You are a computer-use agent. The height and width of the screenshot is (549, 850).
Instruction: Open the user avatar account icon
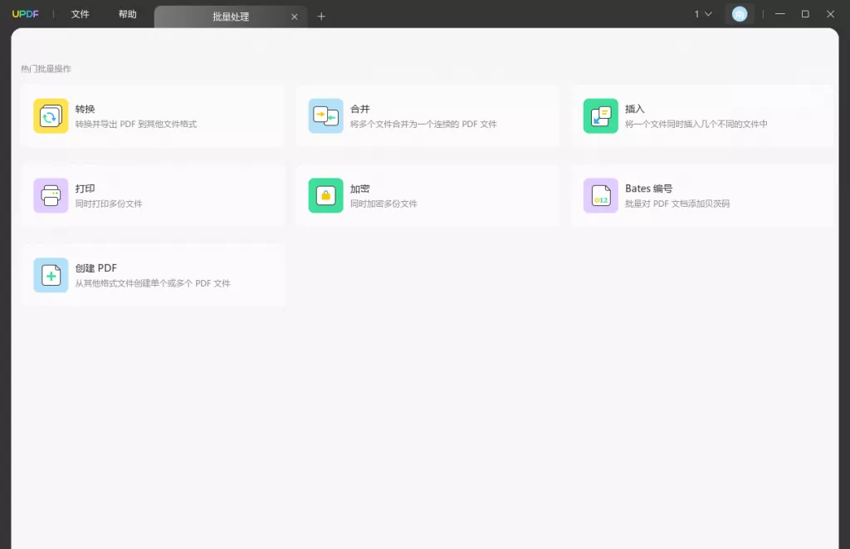[x=740, y=13]
